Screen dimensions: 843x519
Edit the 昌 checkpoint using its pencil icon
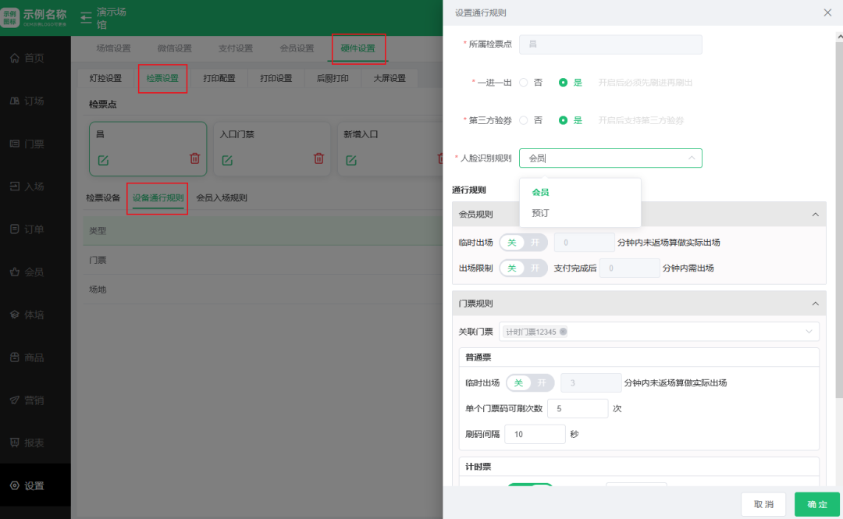click(104, 158)
